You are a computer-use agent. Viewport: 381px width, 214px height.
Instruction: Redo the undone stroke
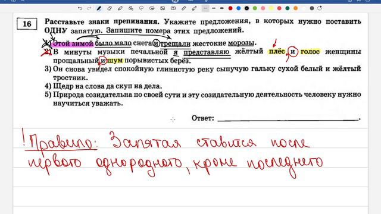[x=89, y=8]
